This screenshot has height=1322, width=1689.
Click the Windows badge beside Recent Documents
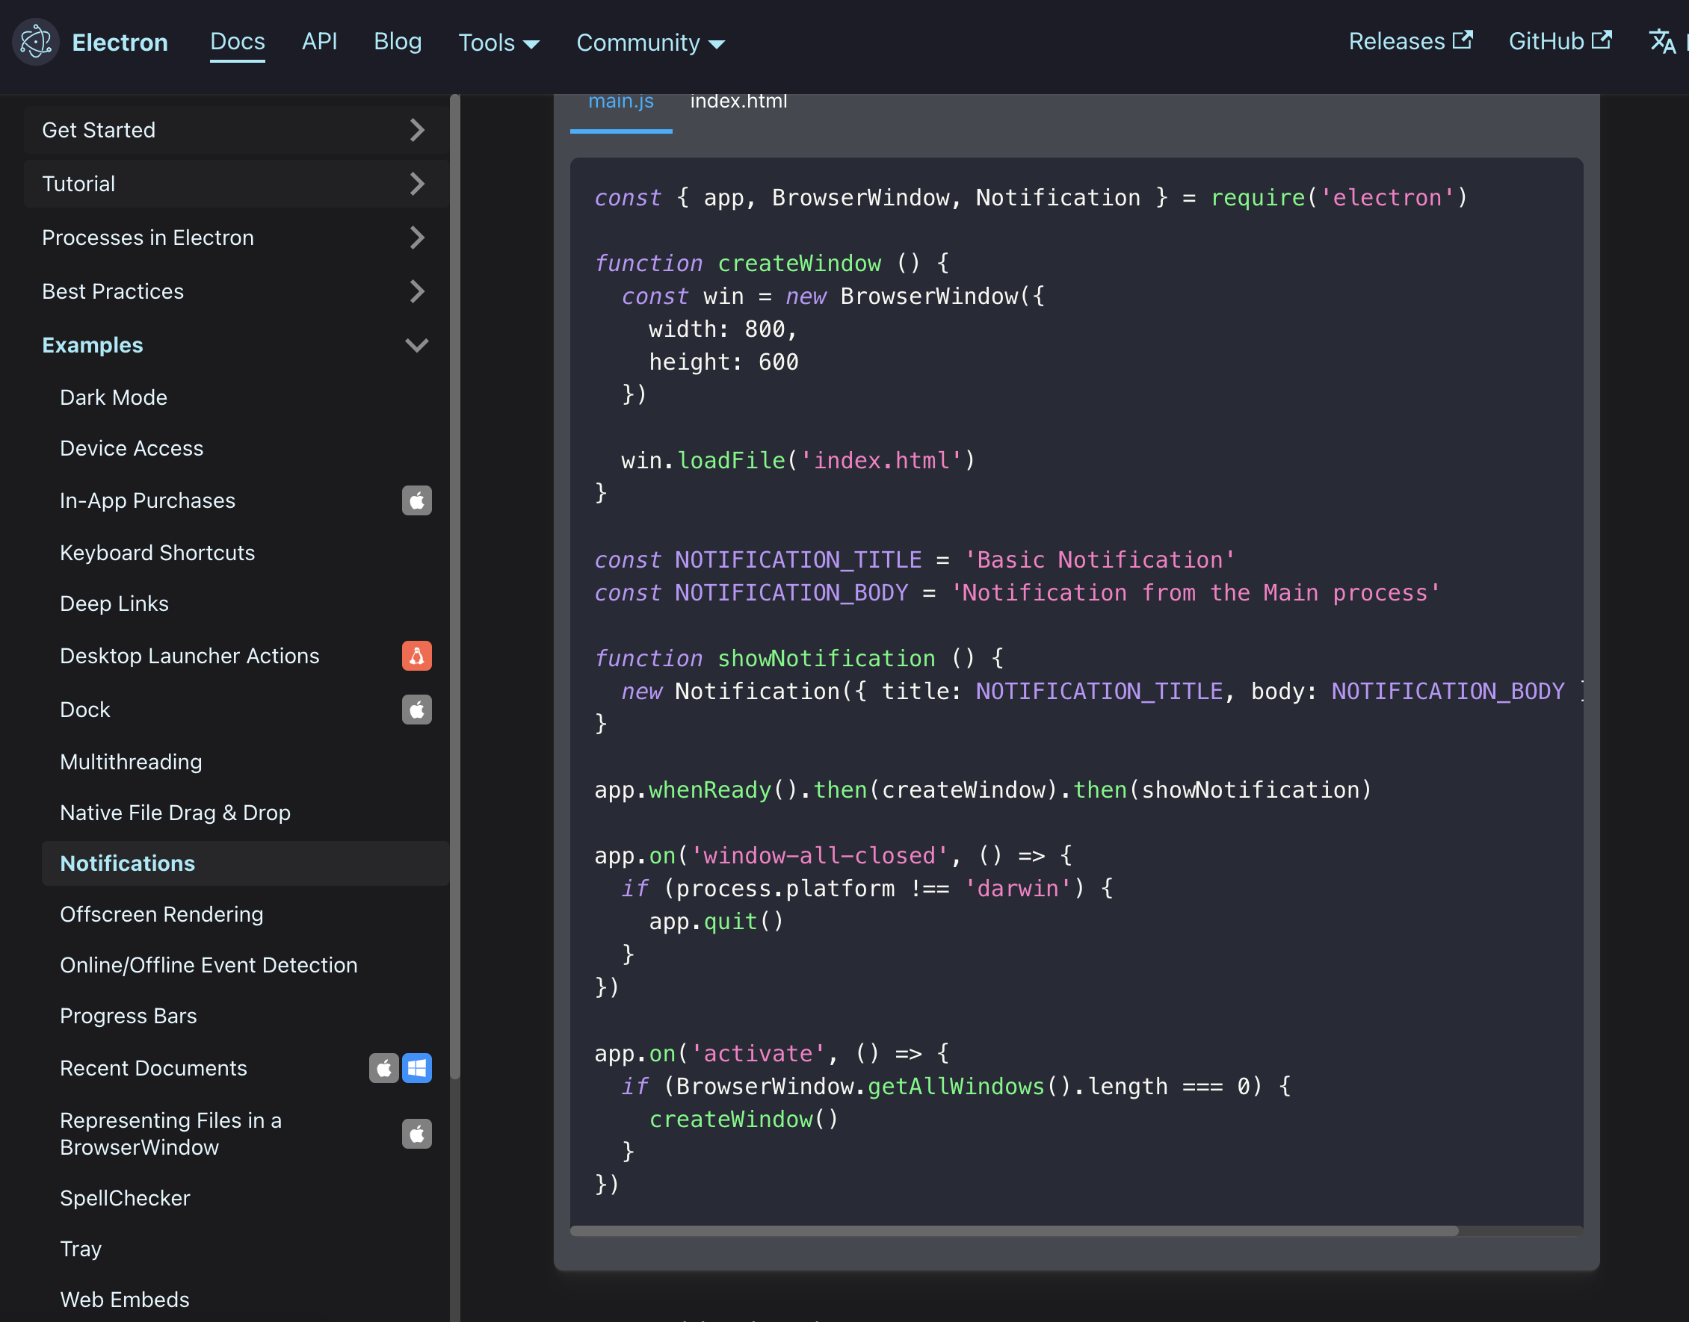(x=416, y=1068)
